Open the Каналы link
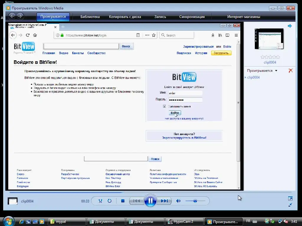Viewport: 302px width, 226px height. tap(78, 53)
